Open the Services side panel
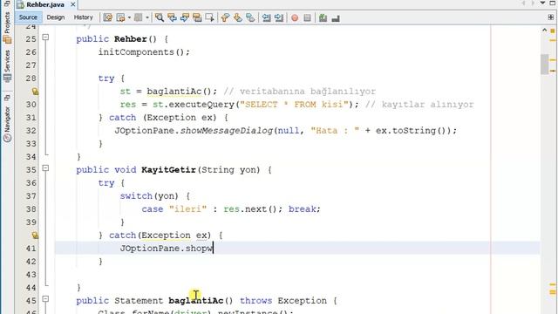Screen dimensions: 558x314 coord(7,66)
